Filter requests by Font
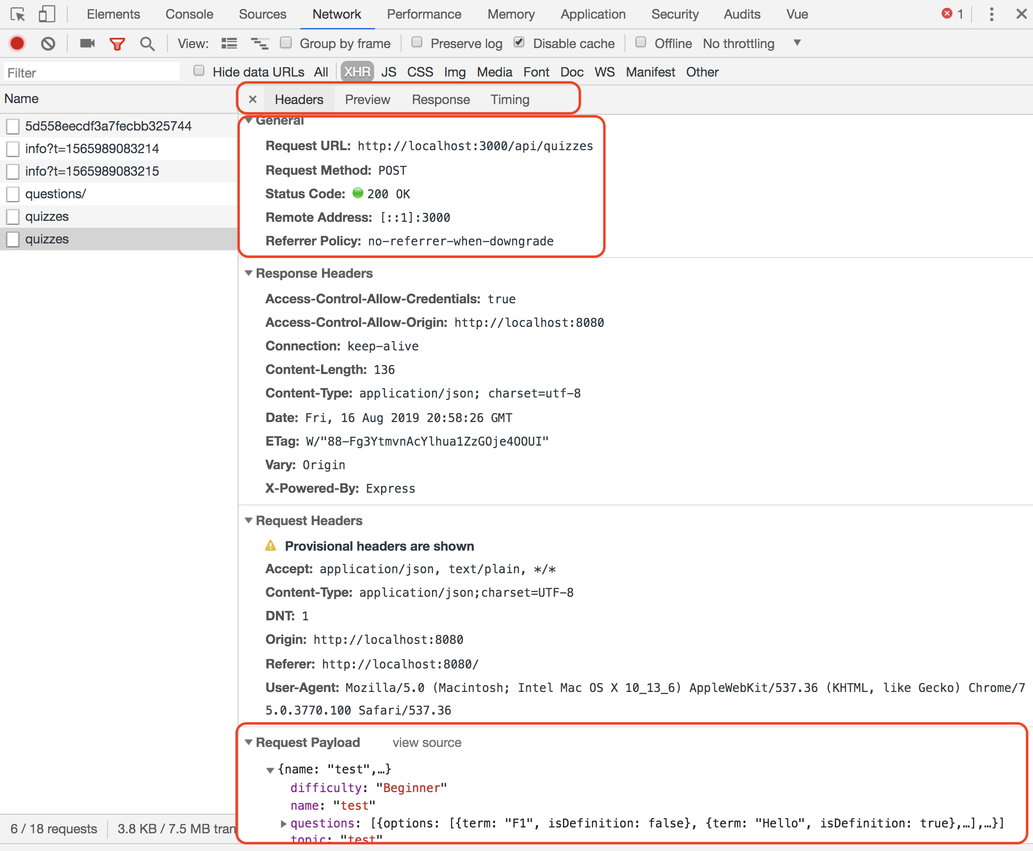This screenshot has width=1033, height=851. [536, 72]
